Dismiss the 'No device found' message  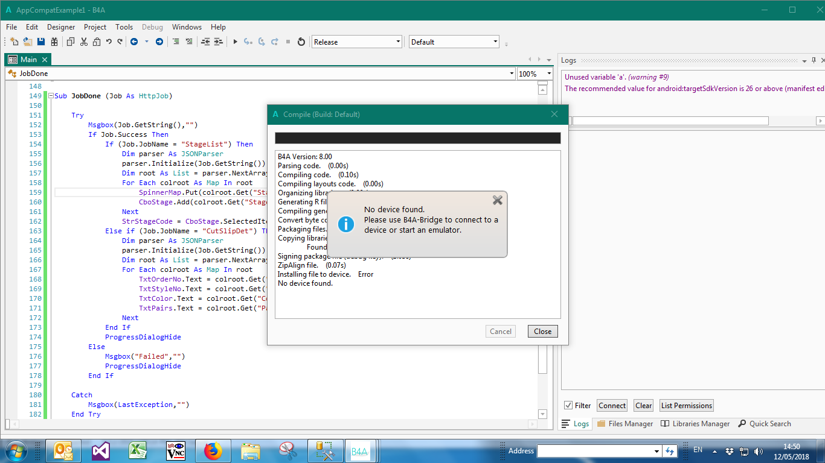pyautogui.click(x=497, y=200)
